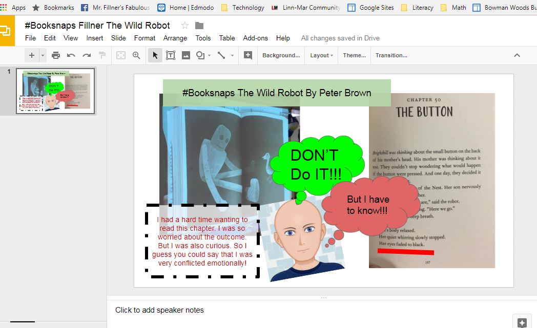Select the green DON'T Do IT!!! thought bubble
Viewport: 537px width, 328px height.
[x=317, y=165]
